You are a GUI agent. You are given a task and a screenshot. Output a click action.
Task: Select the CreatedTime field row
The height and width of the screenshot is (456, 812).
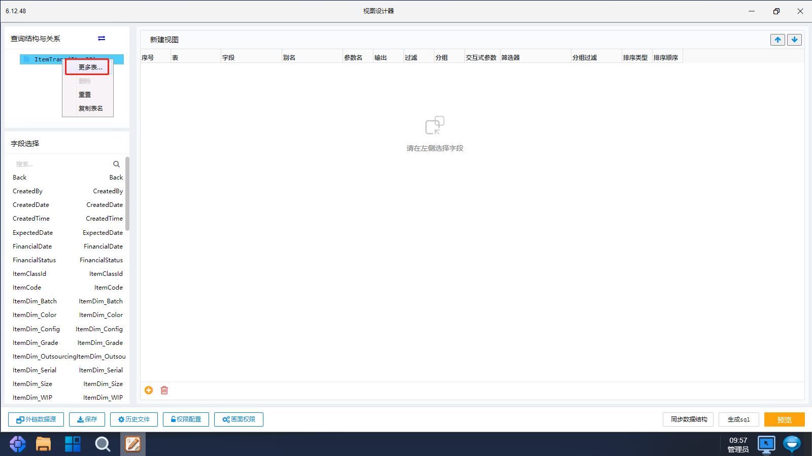point(67,219)
